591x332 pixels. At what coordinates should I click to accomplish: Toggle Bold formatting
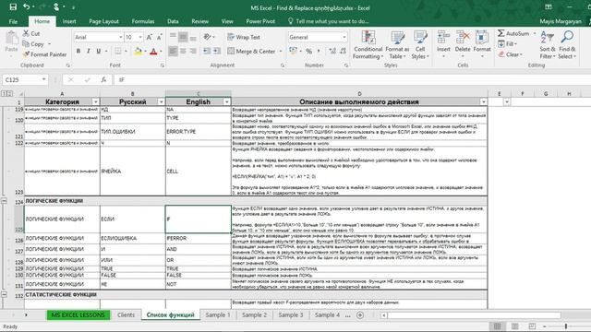[78, 51]
